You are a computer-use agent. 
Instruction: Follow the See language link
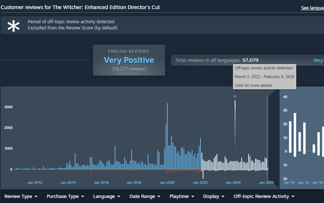(312, 8)
